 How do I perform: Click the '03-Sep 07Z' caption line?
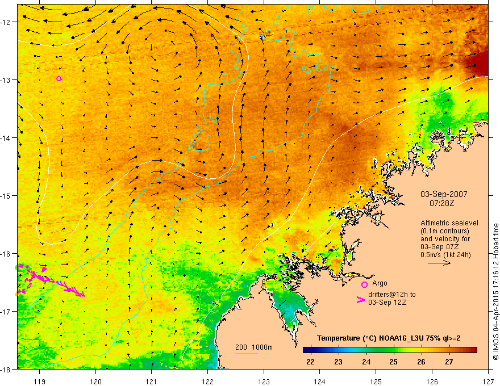439,247
